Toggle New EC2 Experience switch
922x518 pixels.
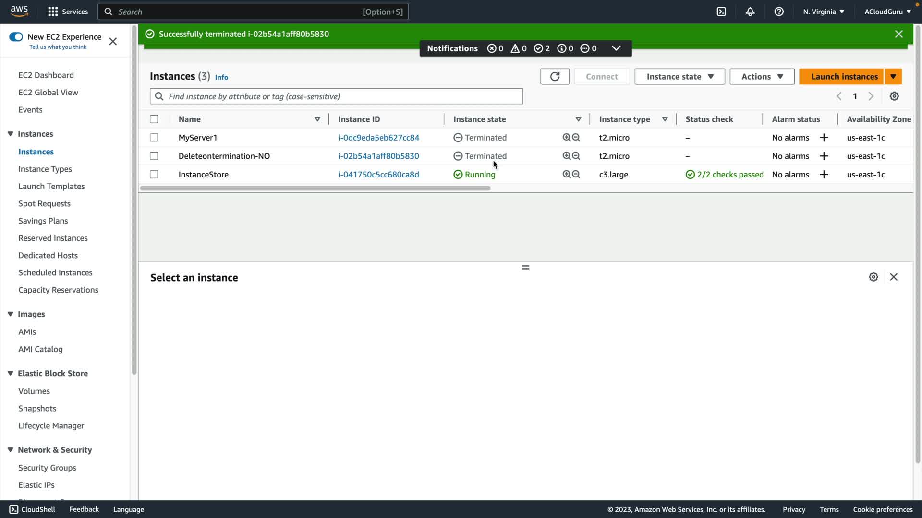click(16, 37)
